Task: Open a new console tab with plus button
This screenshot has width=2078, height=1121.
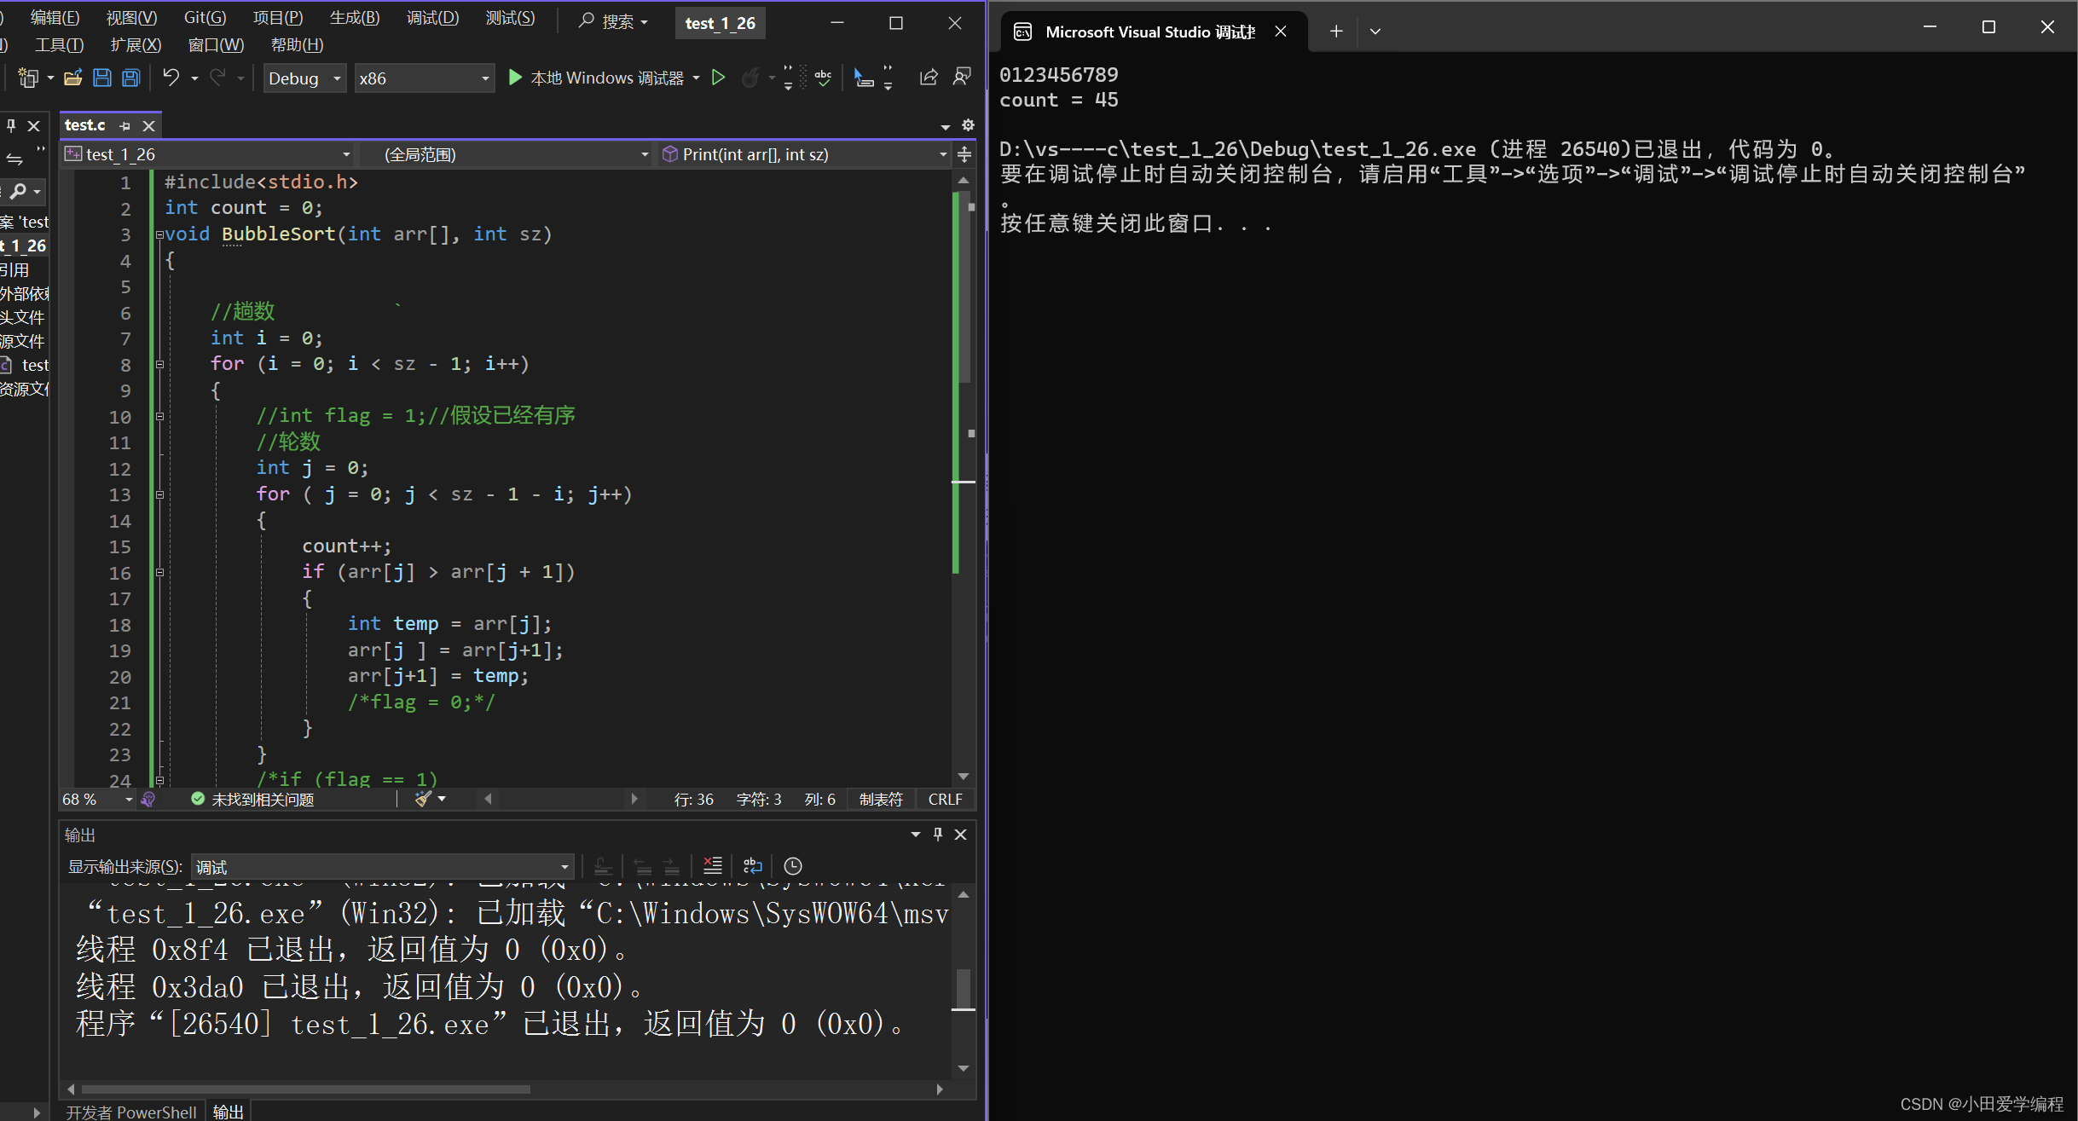Action: pyautogui.click(x=1336, y=32)
